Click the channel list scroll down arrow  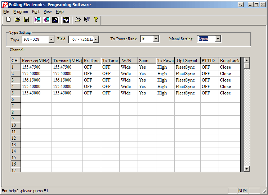tap(246, 168)
